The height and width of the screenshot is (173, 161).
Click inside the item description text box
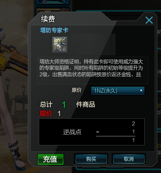click(x=93, y=70)
